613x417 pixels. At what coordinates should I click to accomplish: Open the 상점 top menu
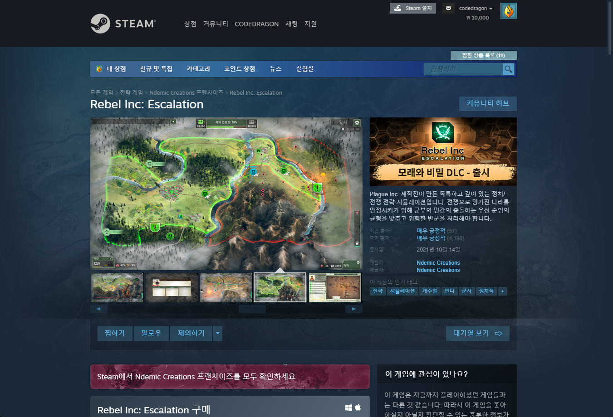[x=190, y=24]
